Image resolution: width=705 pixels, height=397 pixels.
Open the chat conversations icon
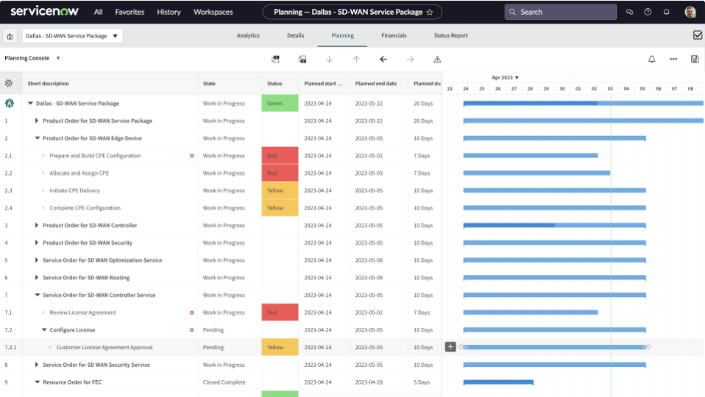pyautogui.click(x=629, y=12)
